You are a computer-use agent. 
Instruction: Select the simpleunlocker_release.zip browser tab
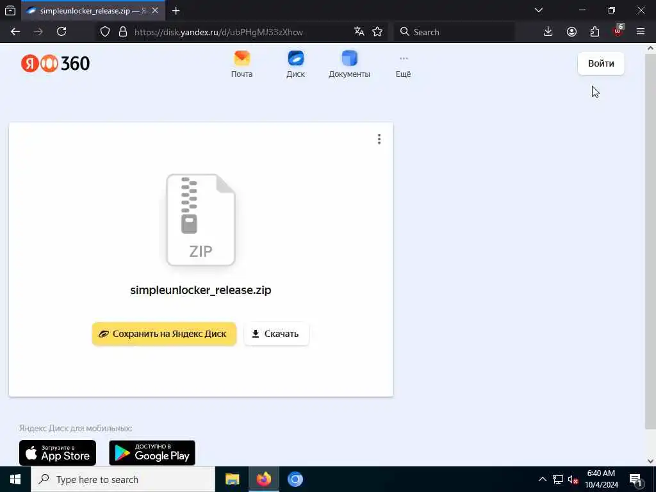93,11
